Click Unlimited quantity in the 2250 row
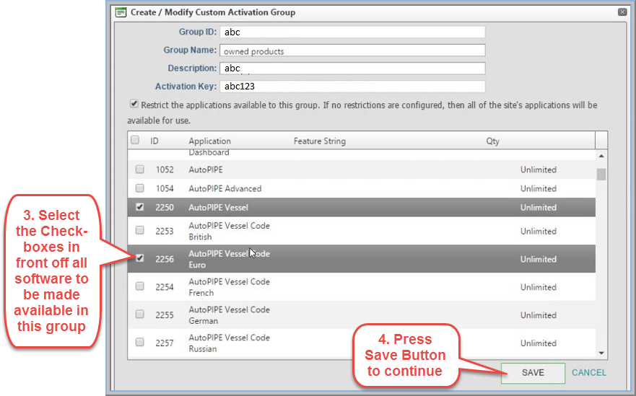The height and width of the screenshot is (396, 636). point(539,208)
